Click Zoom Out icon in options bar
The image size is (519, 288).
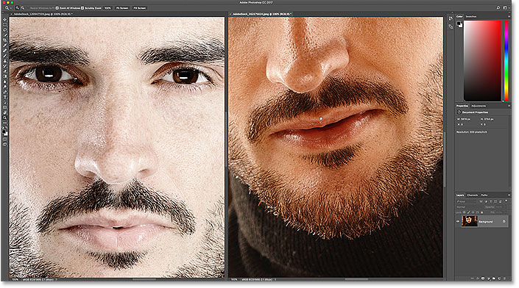[x=23, y=8]
